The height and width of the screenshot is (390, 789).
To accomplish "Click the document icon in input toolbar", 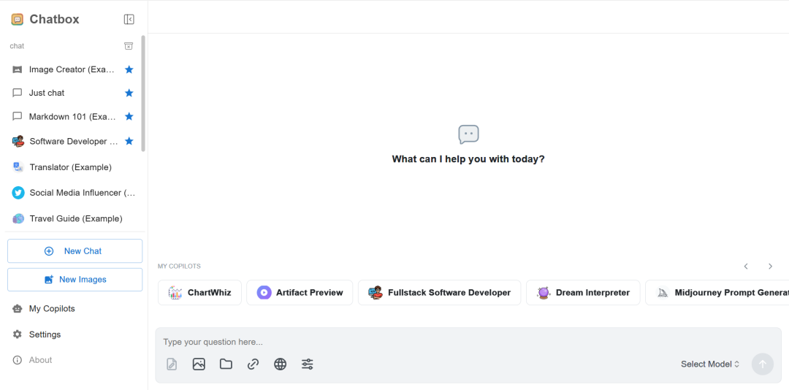I will pyautogui.click(x=172, y=364).
